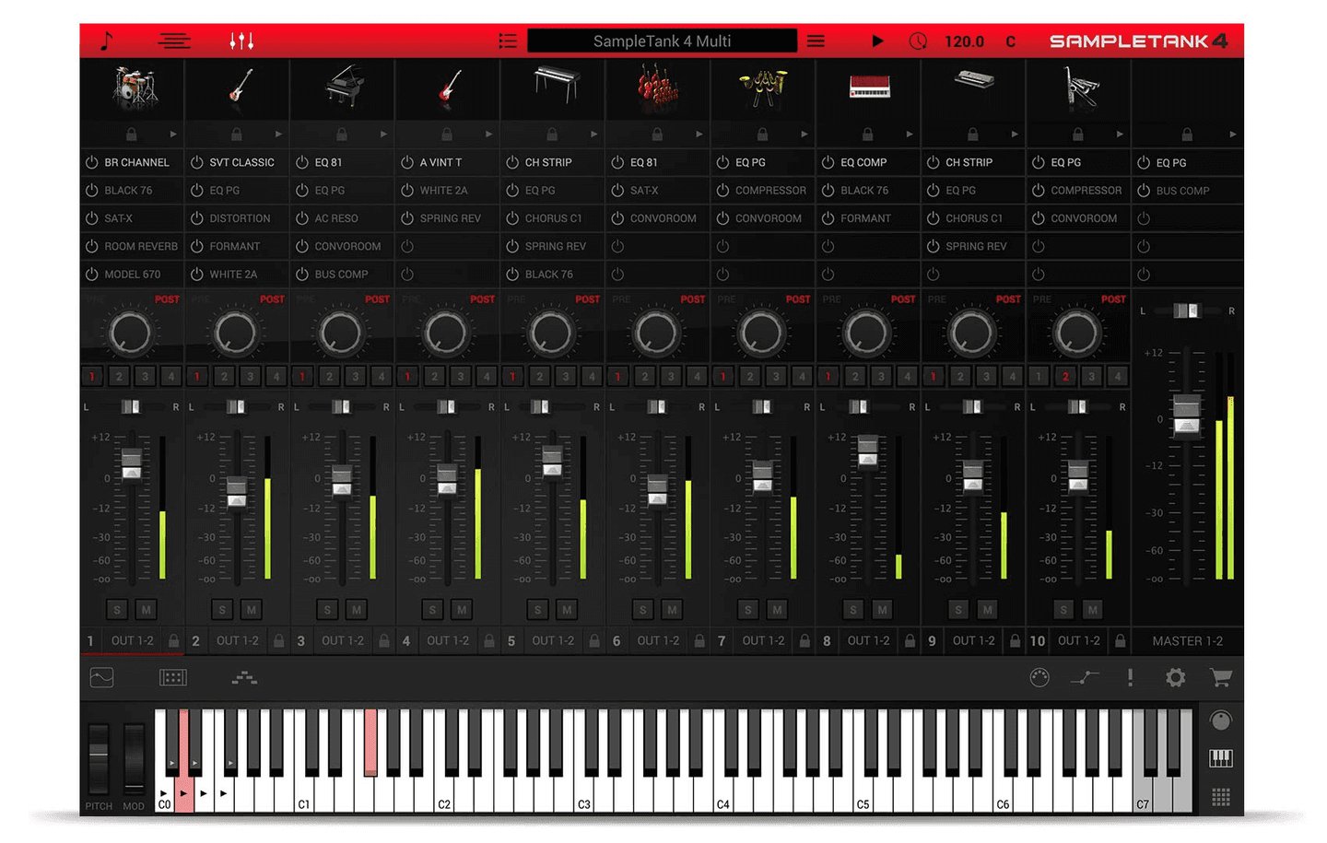Select the AC RESO effect slot
This screenshot has height=843, width=1327.
coord(342,218)
